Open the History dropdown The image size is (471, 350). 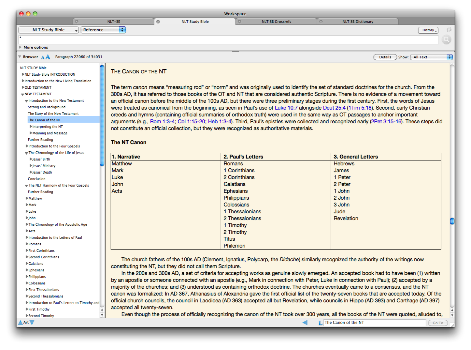point(428,30)
